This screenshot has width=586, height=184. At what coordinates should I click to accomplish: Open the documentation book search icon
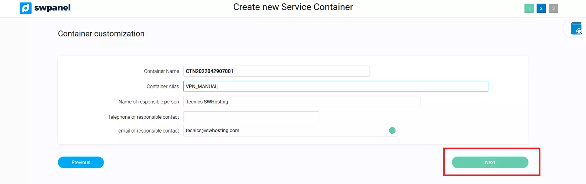tap(576, 28)
